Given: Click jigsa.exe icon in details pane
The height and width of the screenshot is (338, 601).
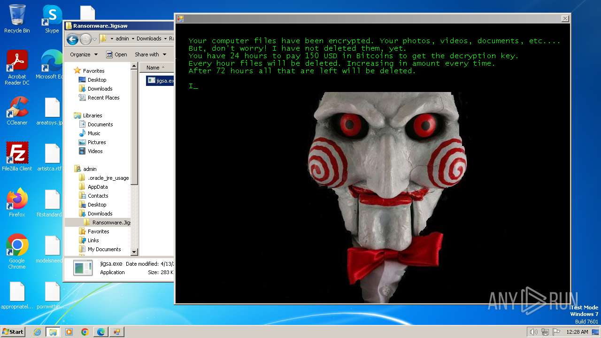Looking at the screenshot, I should tap(84, 268).
